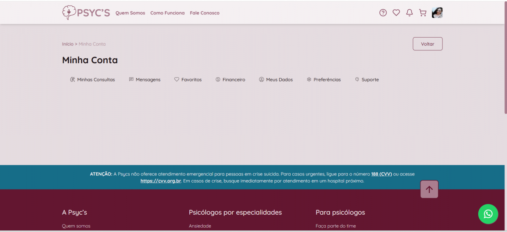
Task: Click the PSYC'S logo
Action: click(x=86, y=13)
